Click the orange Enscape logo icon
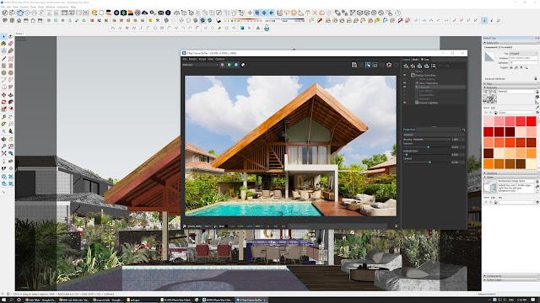Viewport: 540px width, 303px height. (x=94, y=13)
